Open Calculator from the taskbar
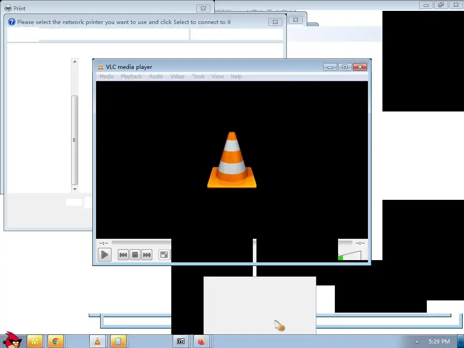464x348 pixels. click(x=118, y=342)
